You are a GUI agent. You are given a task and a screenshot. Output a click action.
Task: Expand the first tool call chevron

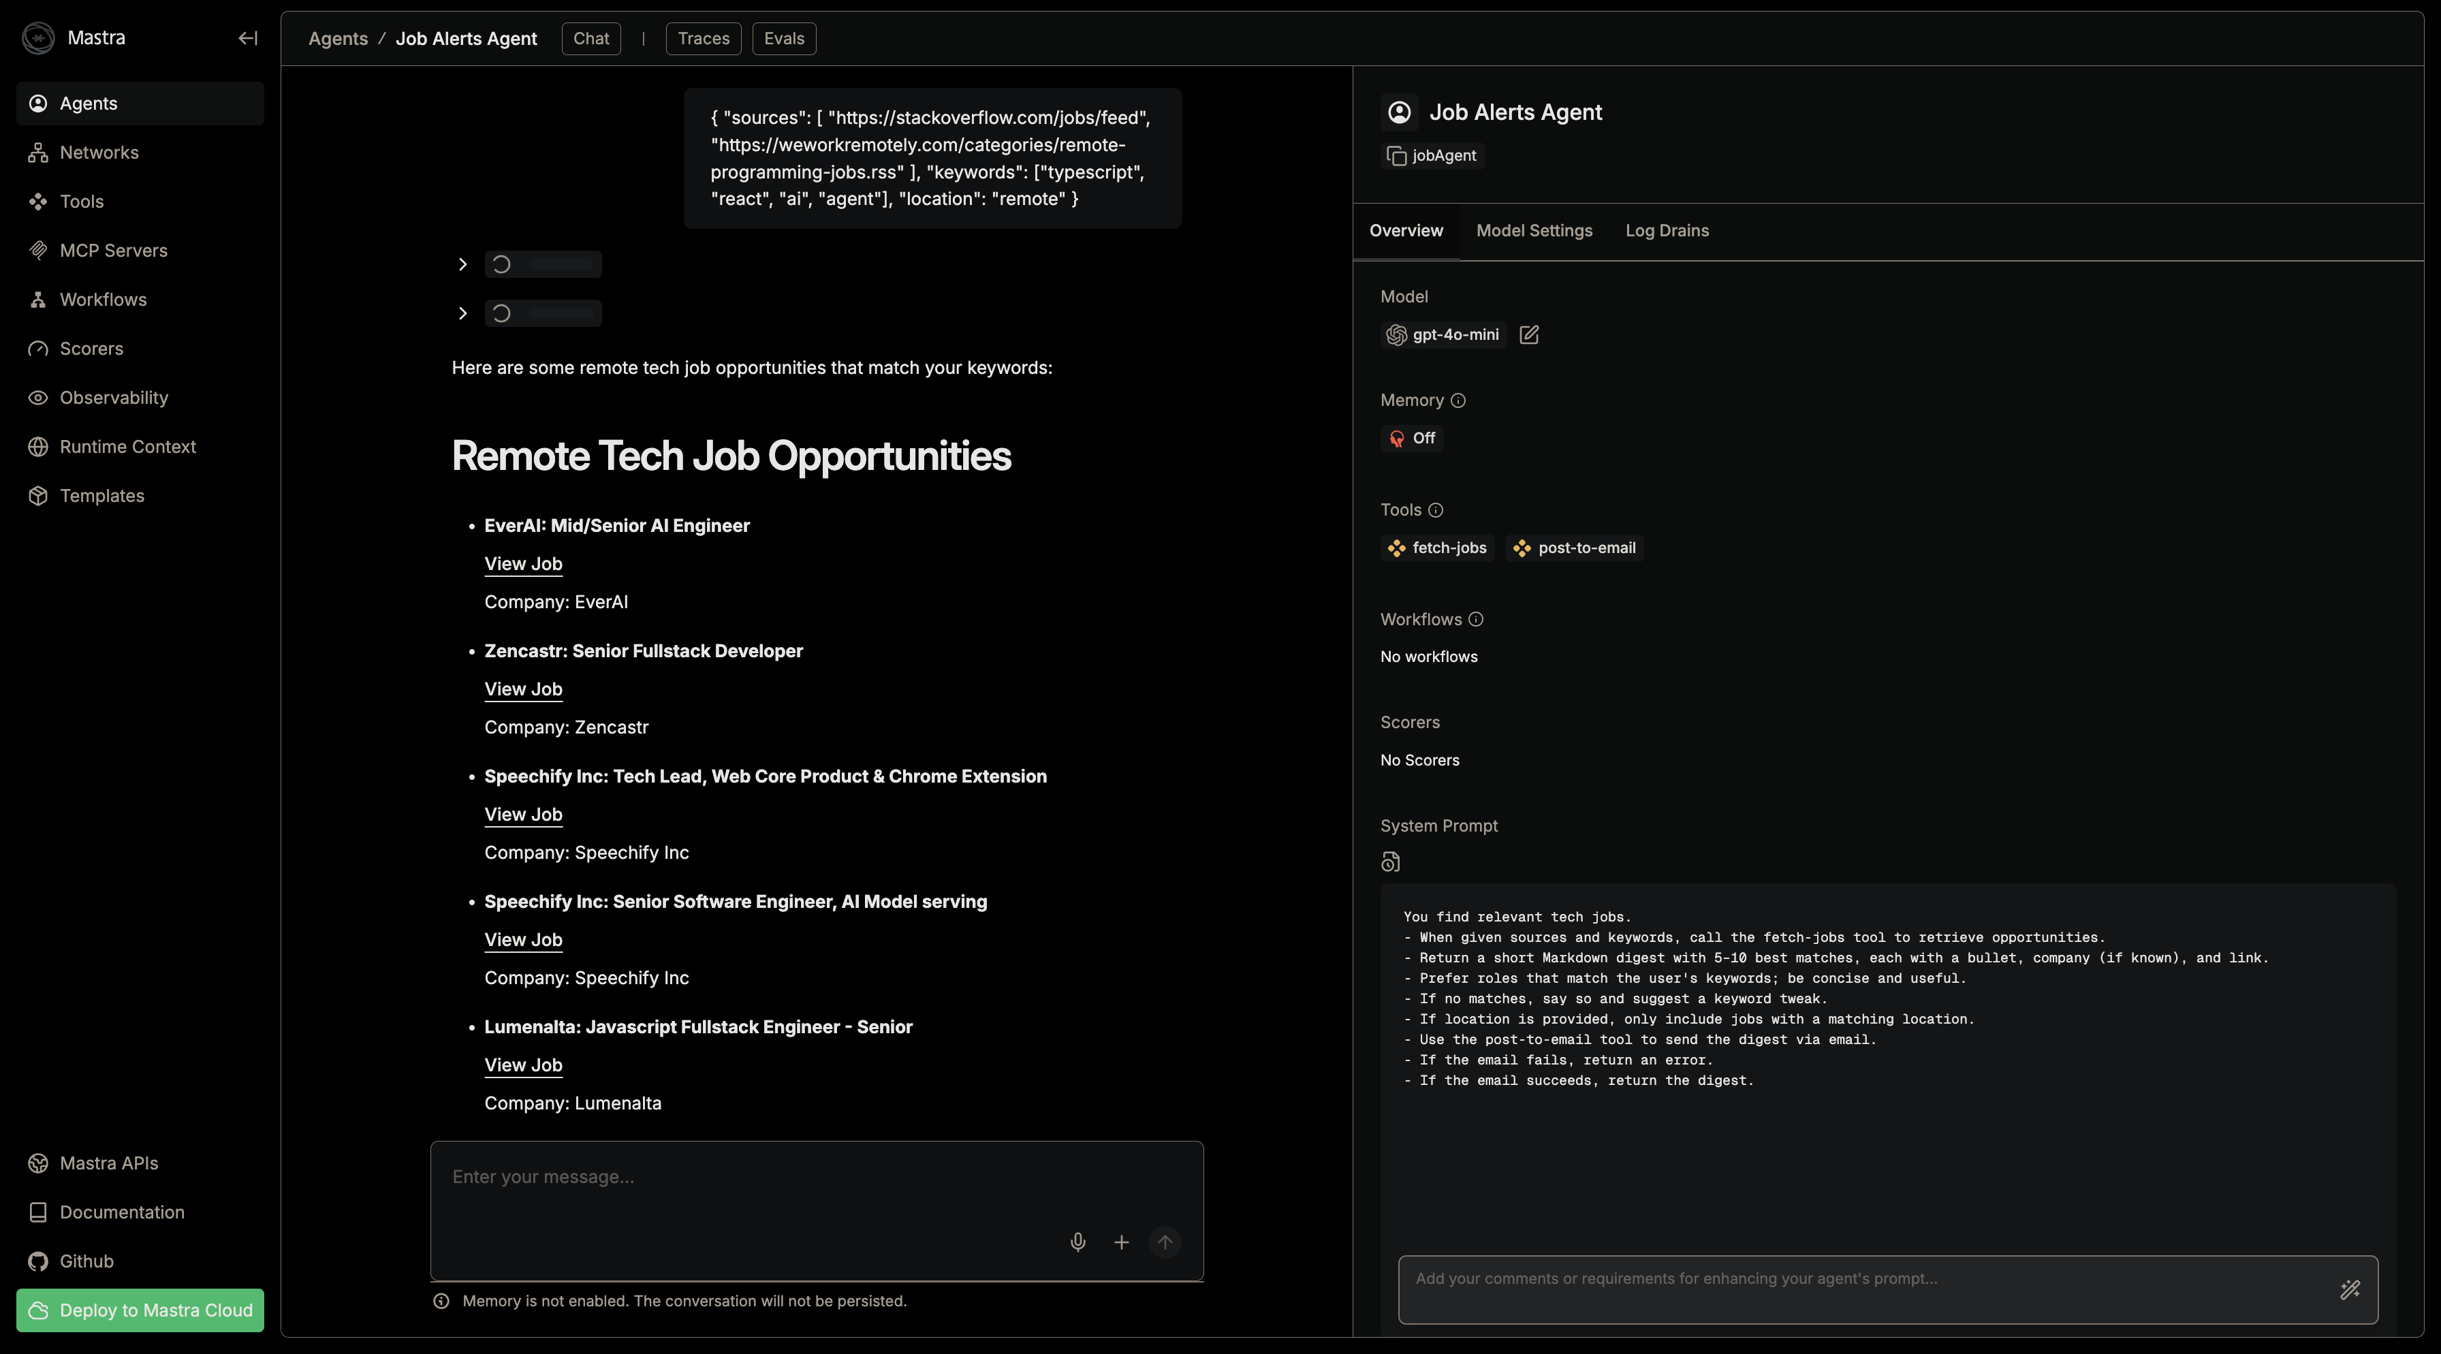coord(462,264)
